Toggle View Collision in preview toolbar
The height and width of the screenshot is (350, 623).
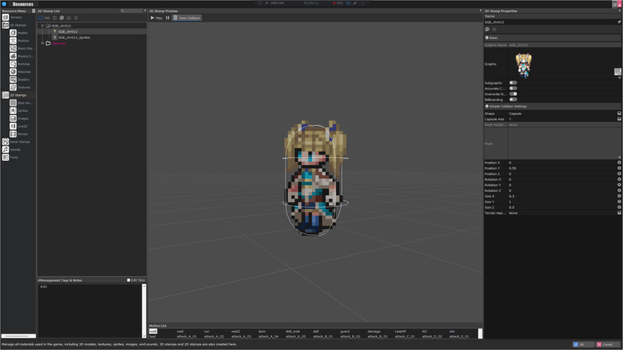click(187, 18)
